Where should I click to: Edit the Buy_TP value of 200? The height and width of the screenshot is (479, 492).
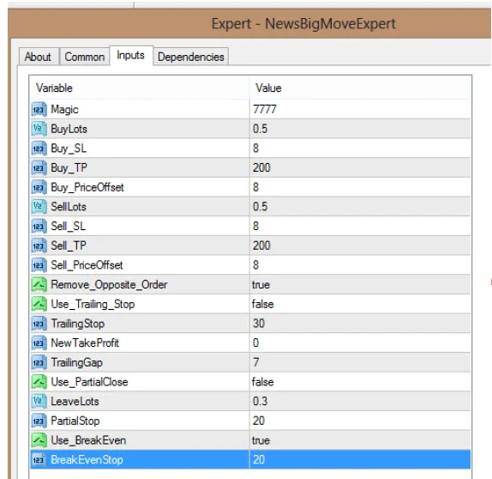360,168
